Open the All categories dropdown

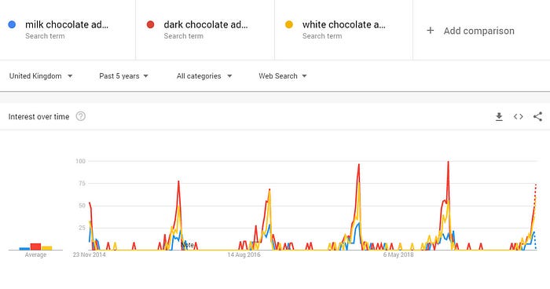pyautogui.click(x=204, y=76)
